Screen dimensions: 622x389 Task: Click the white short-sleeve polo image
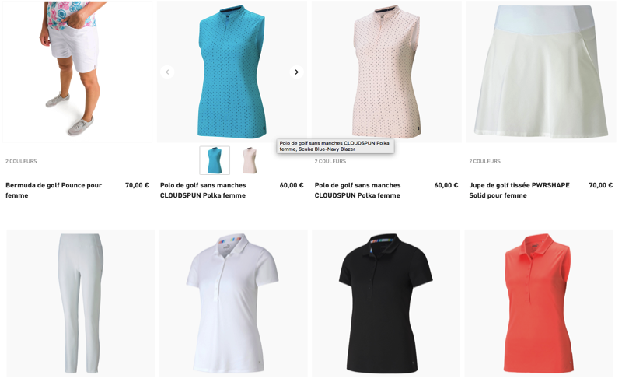233,303
